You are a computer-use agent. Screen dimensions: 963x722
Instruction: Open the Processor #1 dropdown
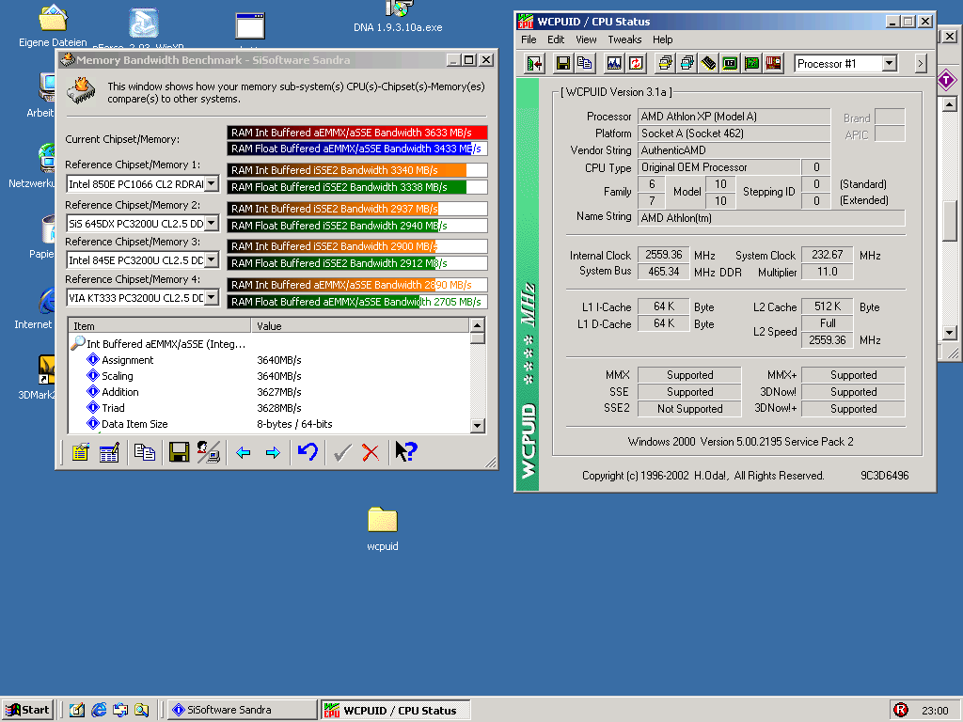(890, 64)
